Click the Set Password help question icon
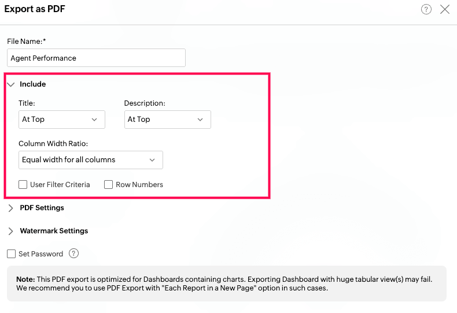 (73, 254)
